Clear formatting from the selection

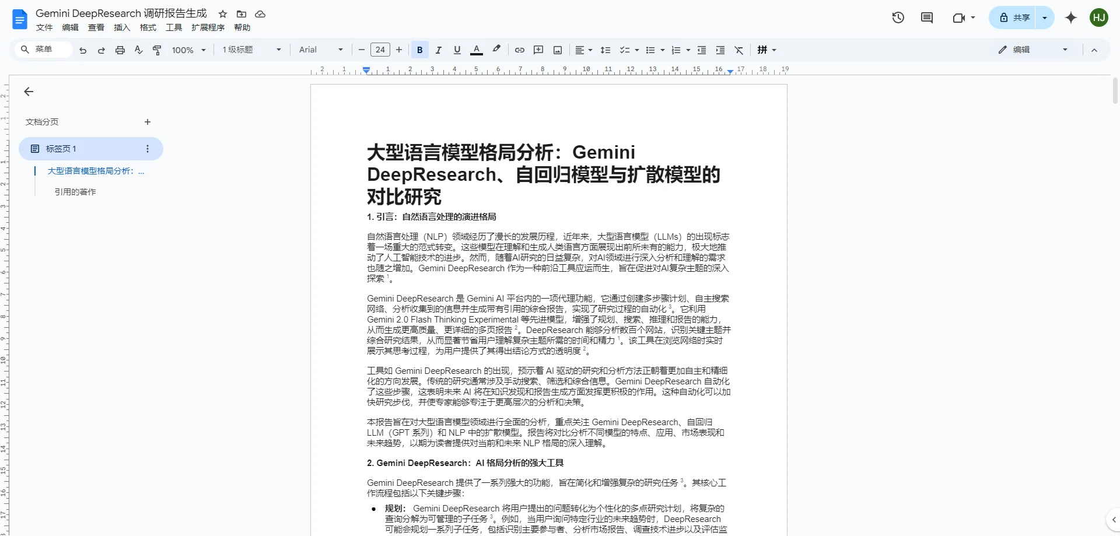click(x=739, y=50)
